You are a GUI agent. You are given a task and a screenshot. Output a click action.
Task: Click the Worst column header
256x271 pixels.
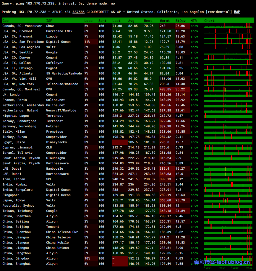point(165,21)
